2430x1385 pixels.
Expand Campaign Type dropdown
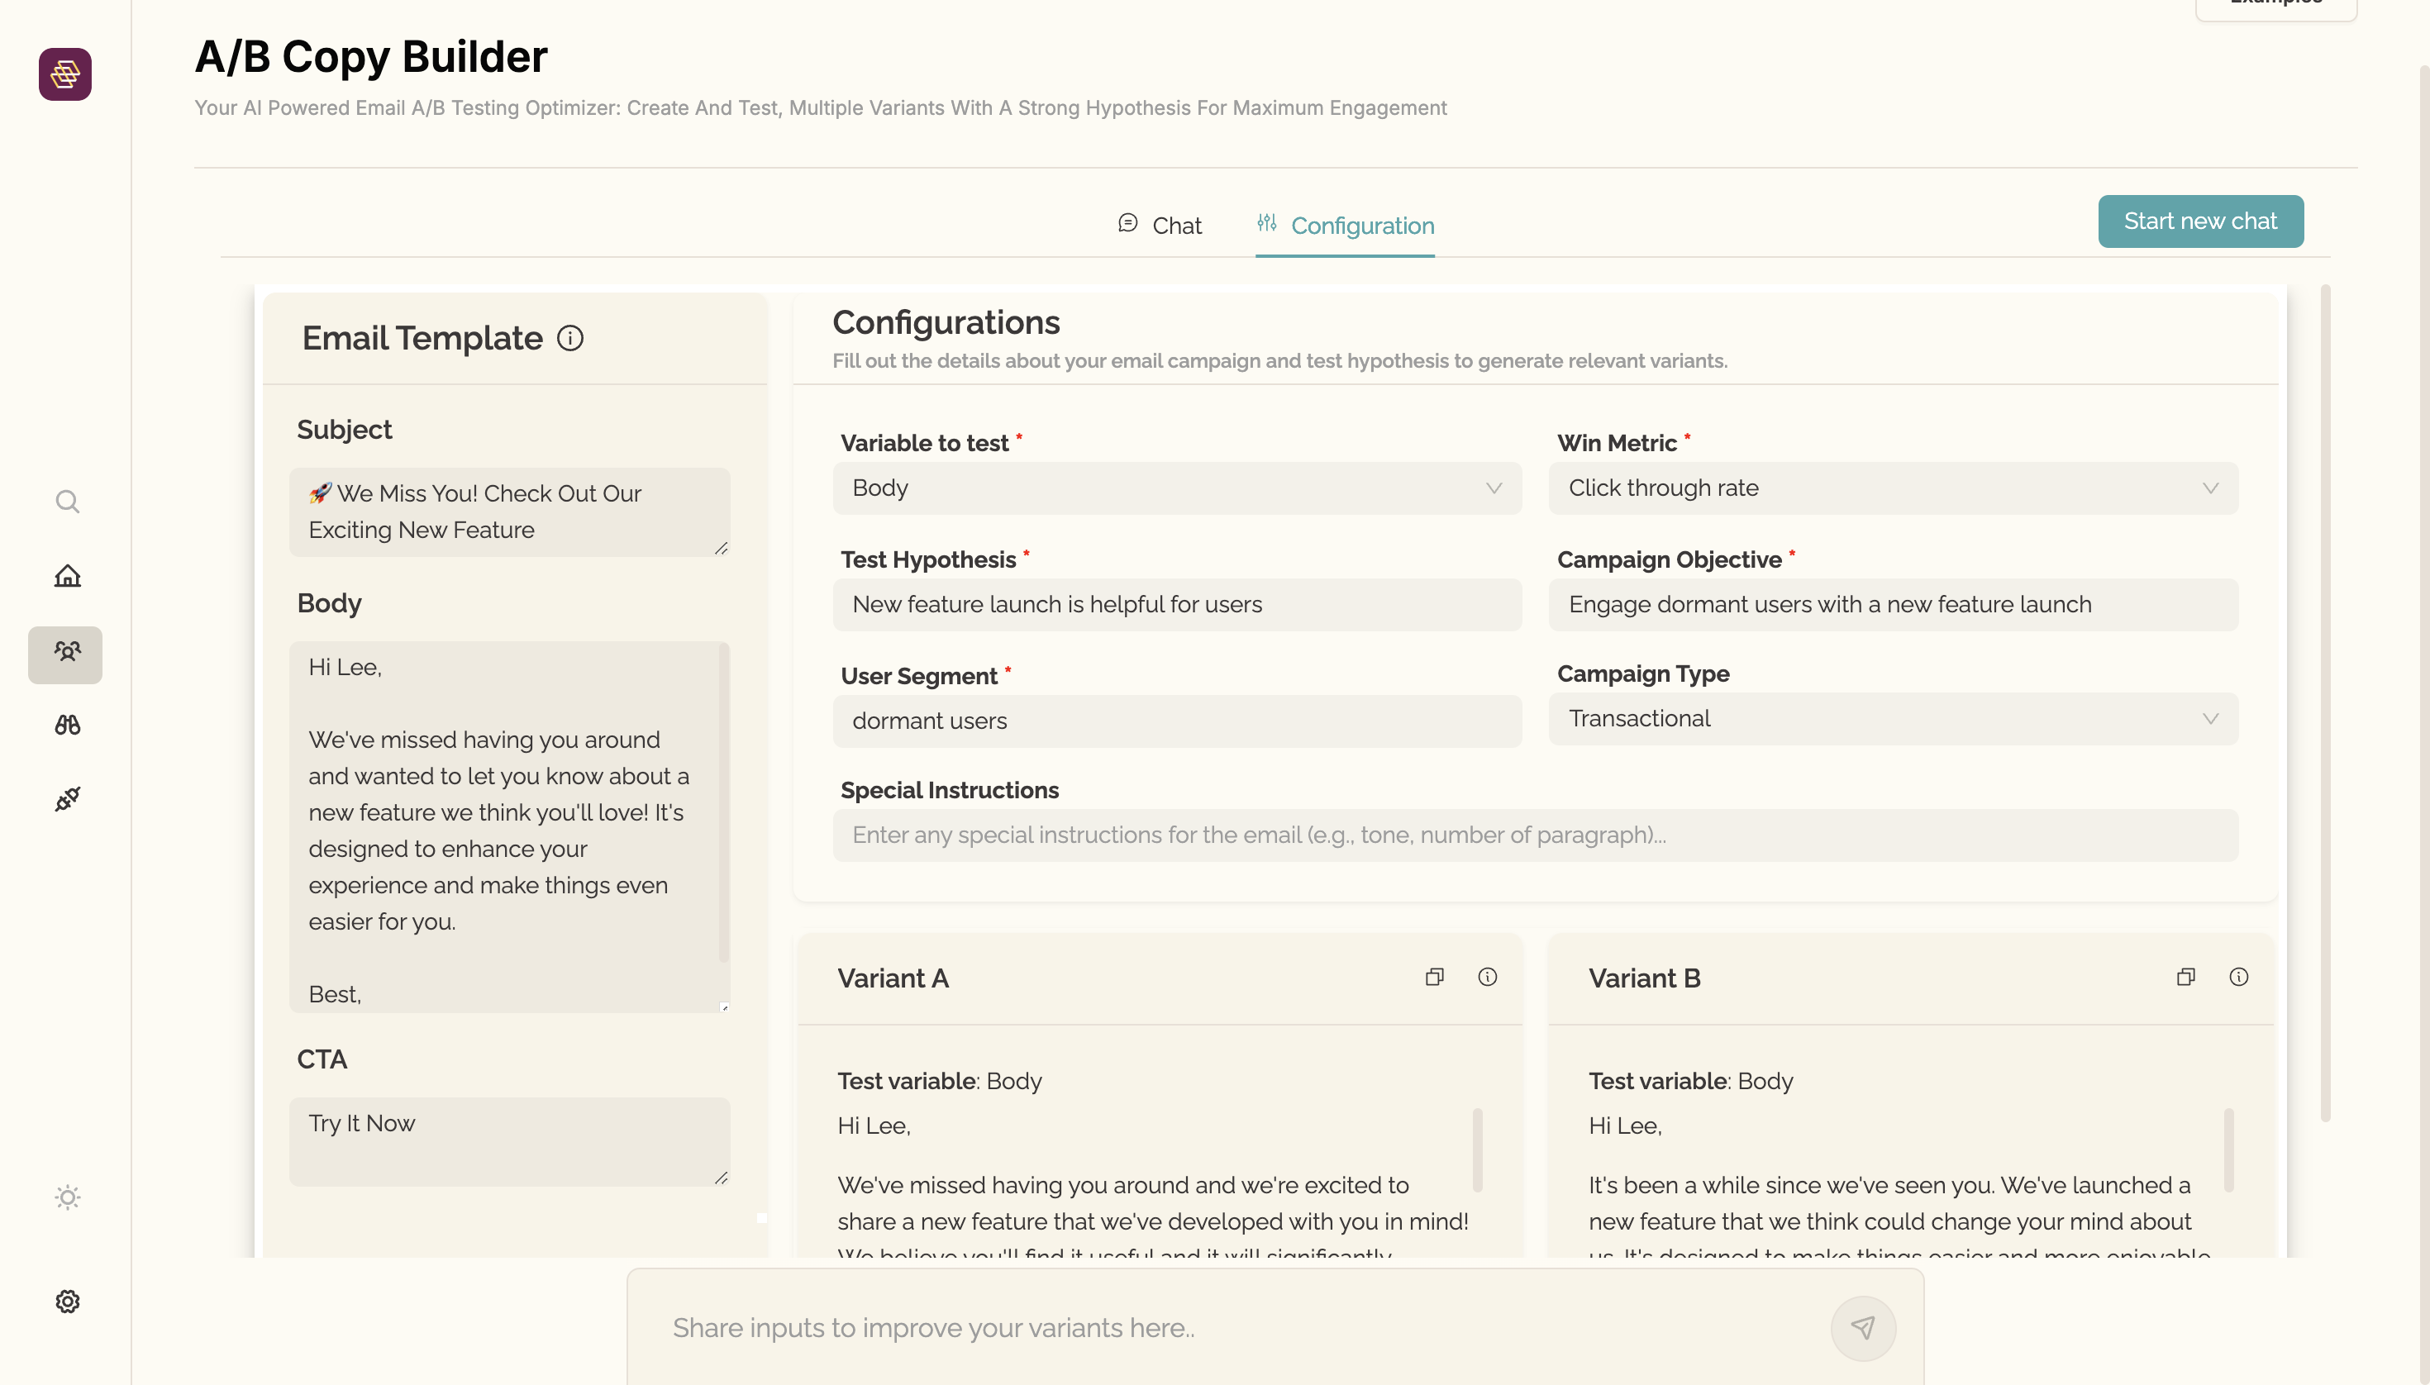point(1893,719)
